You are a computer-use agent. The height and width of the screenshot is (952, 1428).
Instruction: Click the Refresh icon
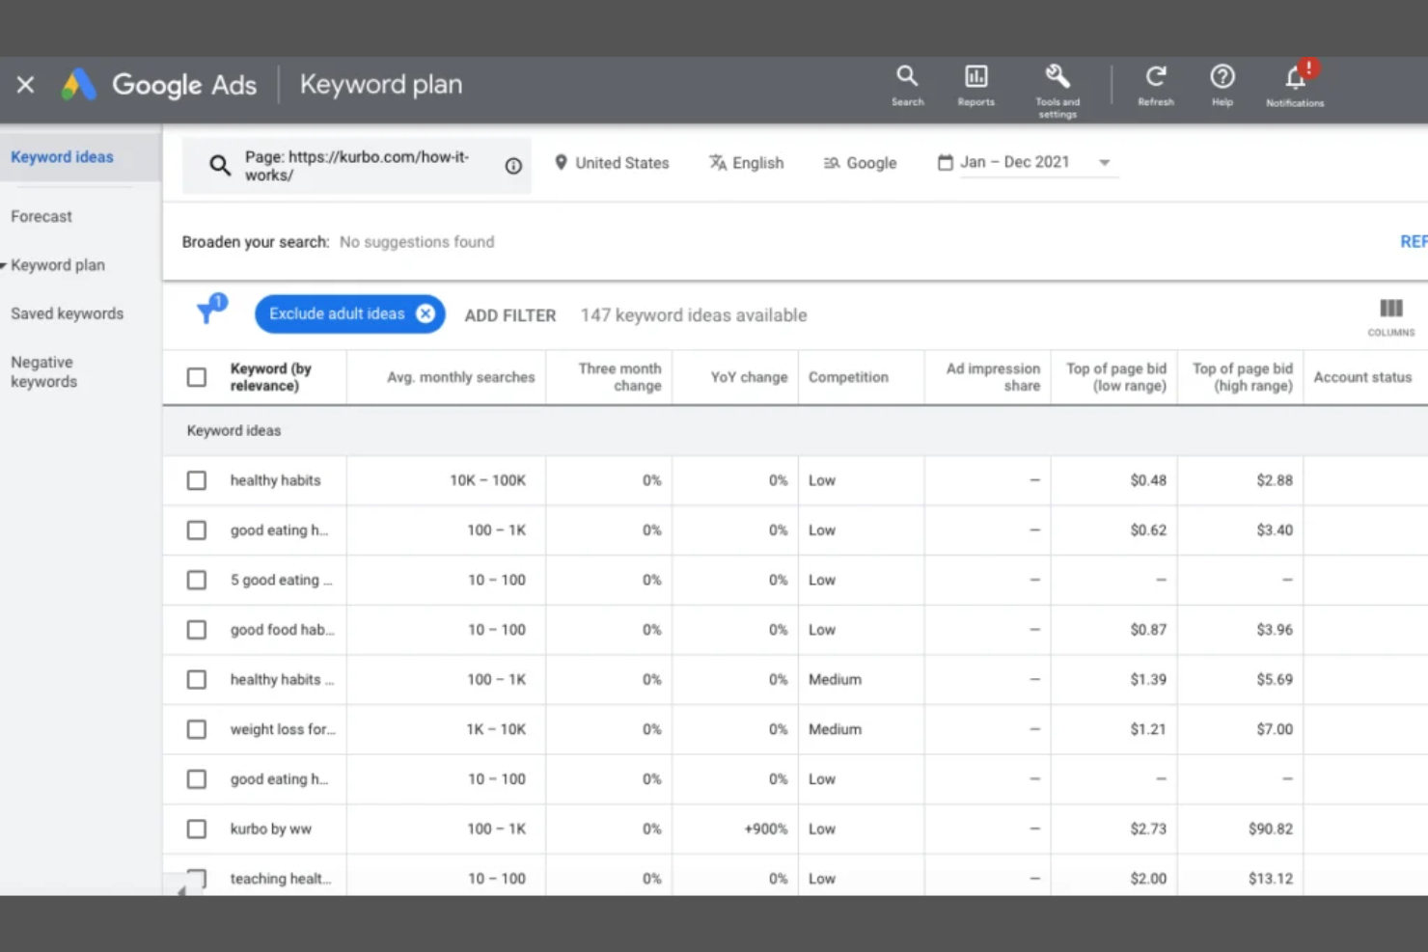[1155, 75]
